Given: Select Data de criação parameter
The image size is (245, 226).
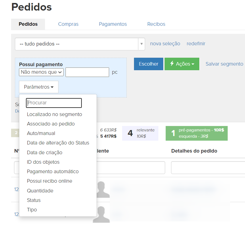Looking at the screenshot, I should 45,153.
